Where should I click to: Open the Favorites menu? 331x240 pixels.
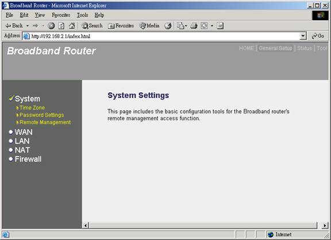tap(61, 15)
